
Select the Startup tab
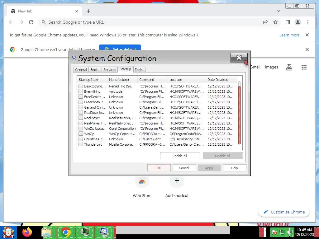pos(125,69)
